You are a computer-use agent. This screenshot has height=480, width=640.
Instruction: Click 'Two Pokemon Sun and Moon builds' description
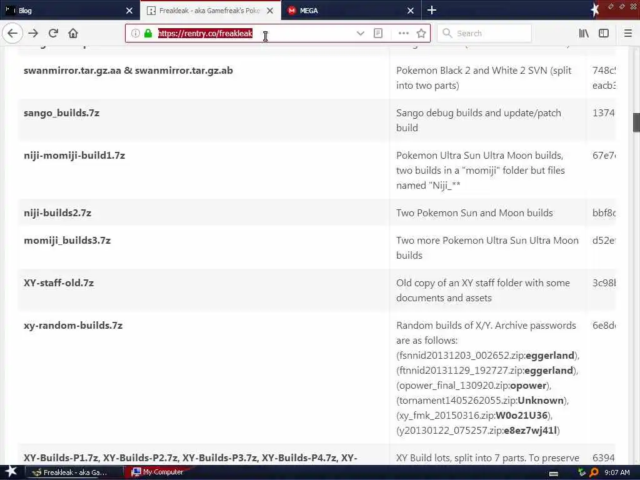[474, 213]
